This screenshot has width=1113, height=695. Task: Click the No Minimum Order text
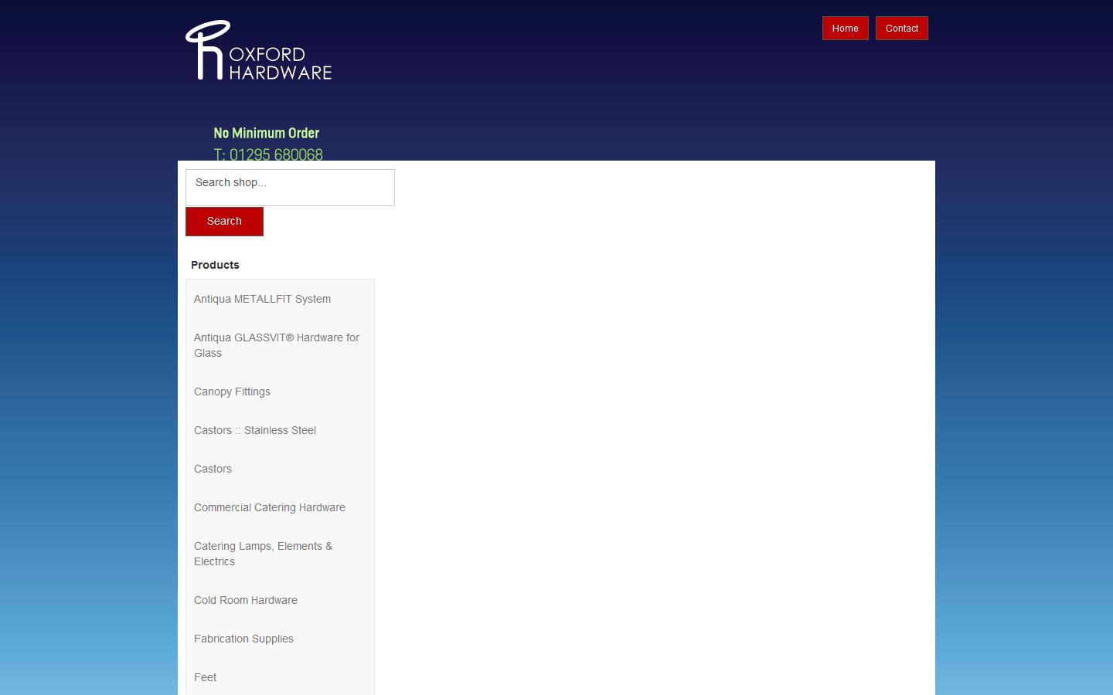coord(266,133)
